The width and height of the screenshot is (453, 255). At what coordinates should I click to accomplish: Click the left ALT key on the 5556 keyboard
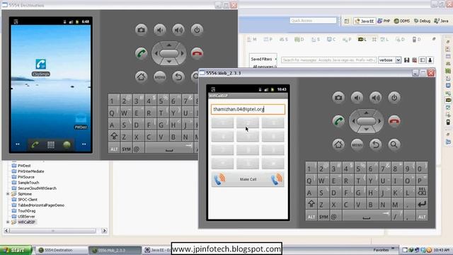coord(311,217)
